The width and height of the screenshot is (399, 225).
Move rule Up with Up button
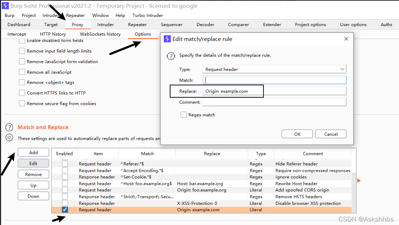point(33,185)
